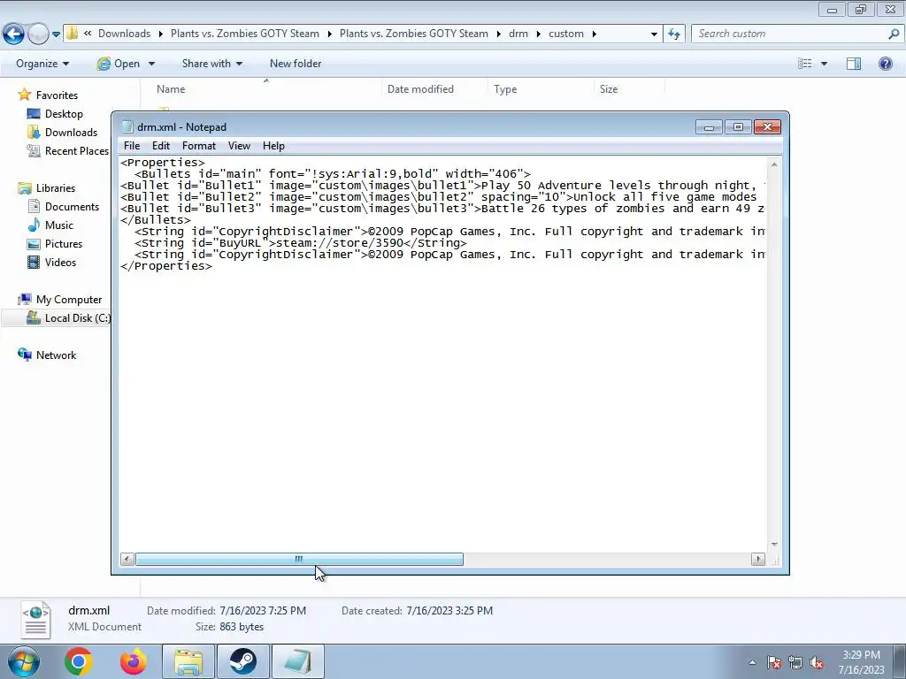This screenshot has width=906, height=679.
Task: Open the Notepad Format menu
Action: 199,146
